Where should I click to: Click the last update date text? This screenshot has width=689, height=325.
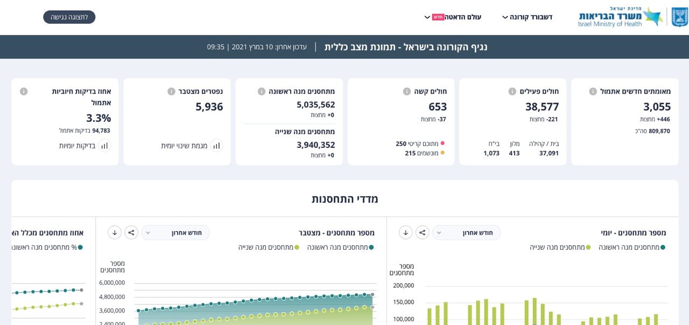pos(257,47)
